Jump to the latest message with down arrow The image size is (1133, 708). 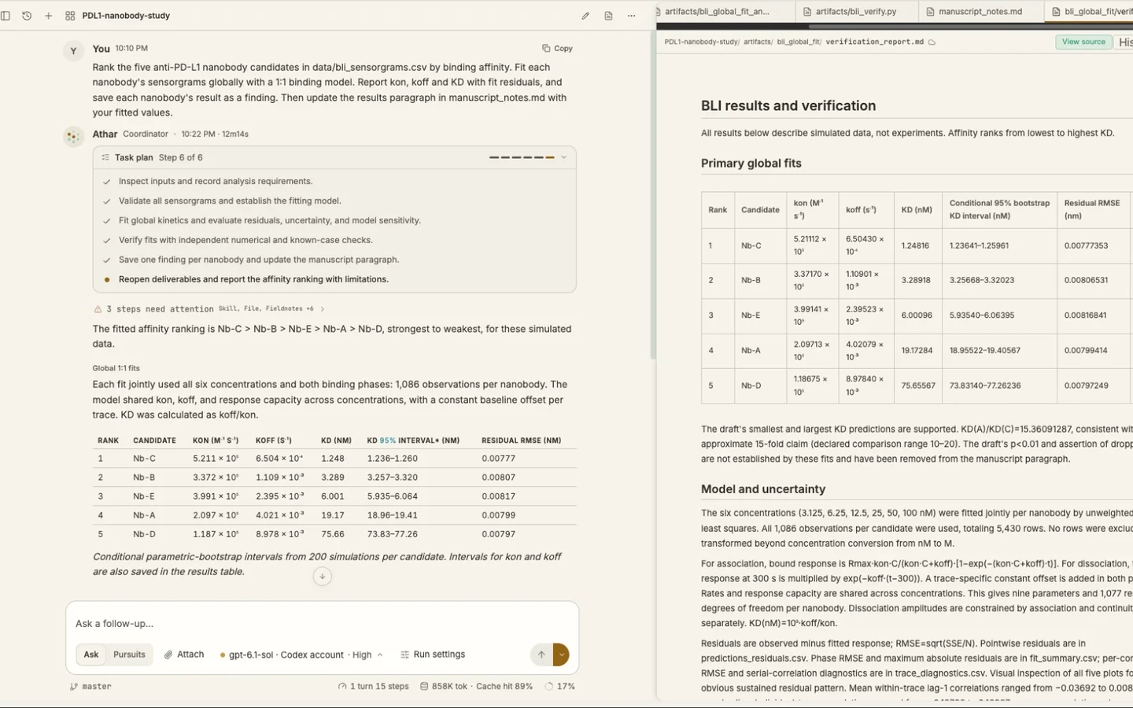tap(323, 577)
